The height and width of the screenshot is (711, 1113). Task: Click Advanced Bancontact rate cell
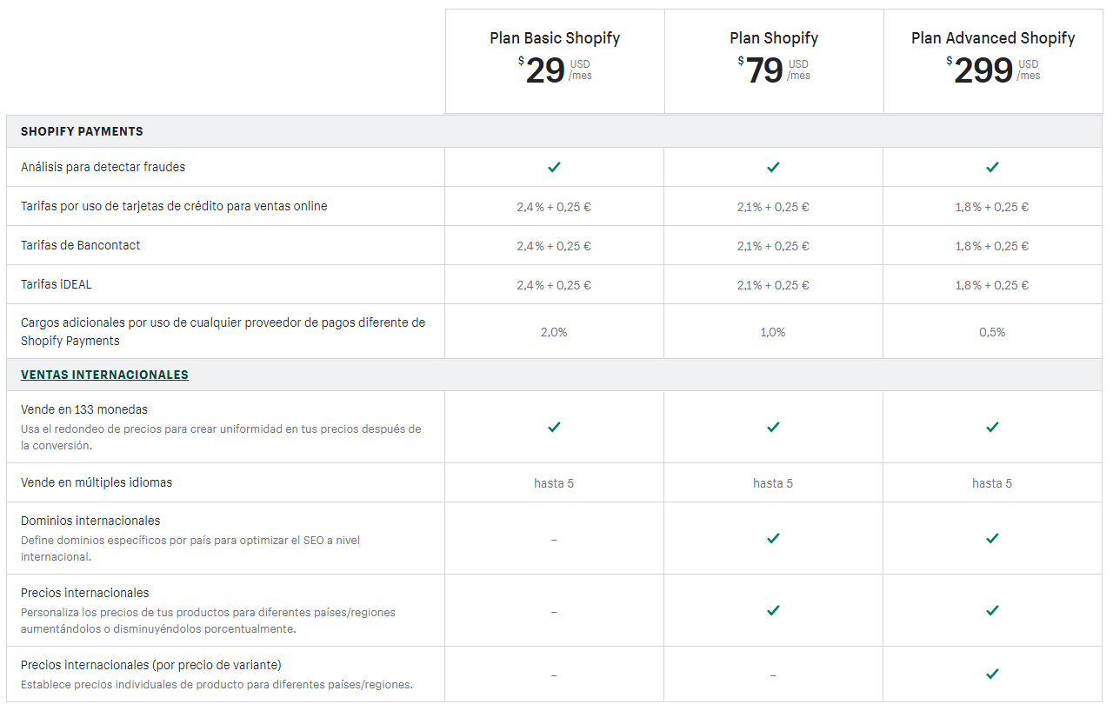(x=992, y=246)
